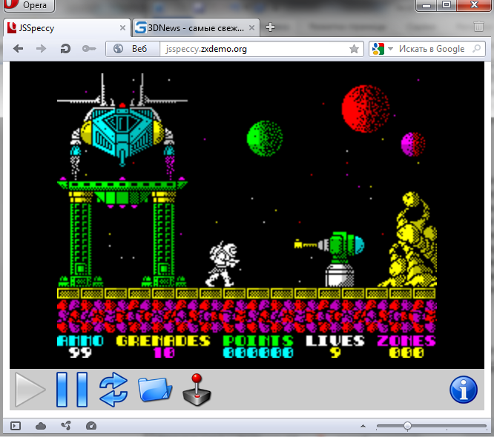This screenshot has width=494, height=437.
Task: Click the key (password wand) icon
Action: click(88, 49)
